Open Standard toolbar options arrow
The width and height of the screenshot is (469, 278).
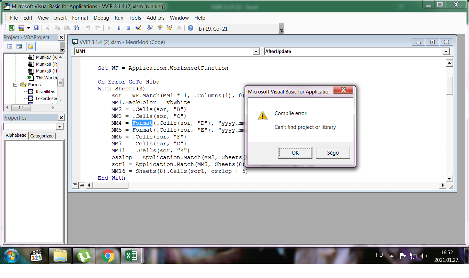[282, 29]
